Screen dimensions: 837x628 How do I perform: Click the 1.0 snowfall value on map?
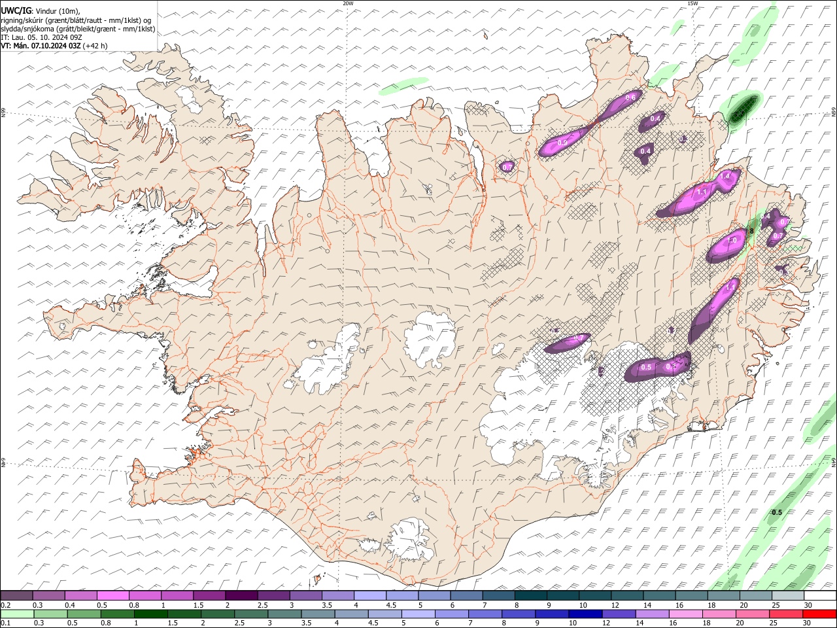tap(732, 241)
